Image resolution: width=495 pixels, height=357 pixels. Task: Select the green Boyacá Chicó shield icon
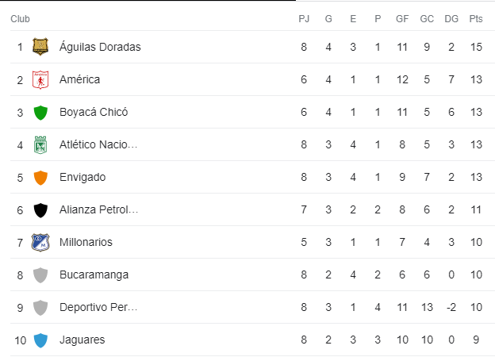[x=40, y=113]
